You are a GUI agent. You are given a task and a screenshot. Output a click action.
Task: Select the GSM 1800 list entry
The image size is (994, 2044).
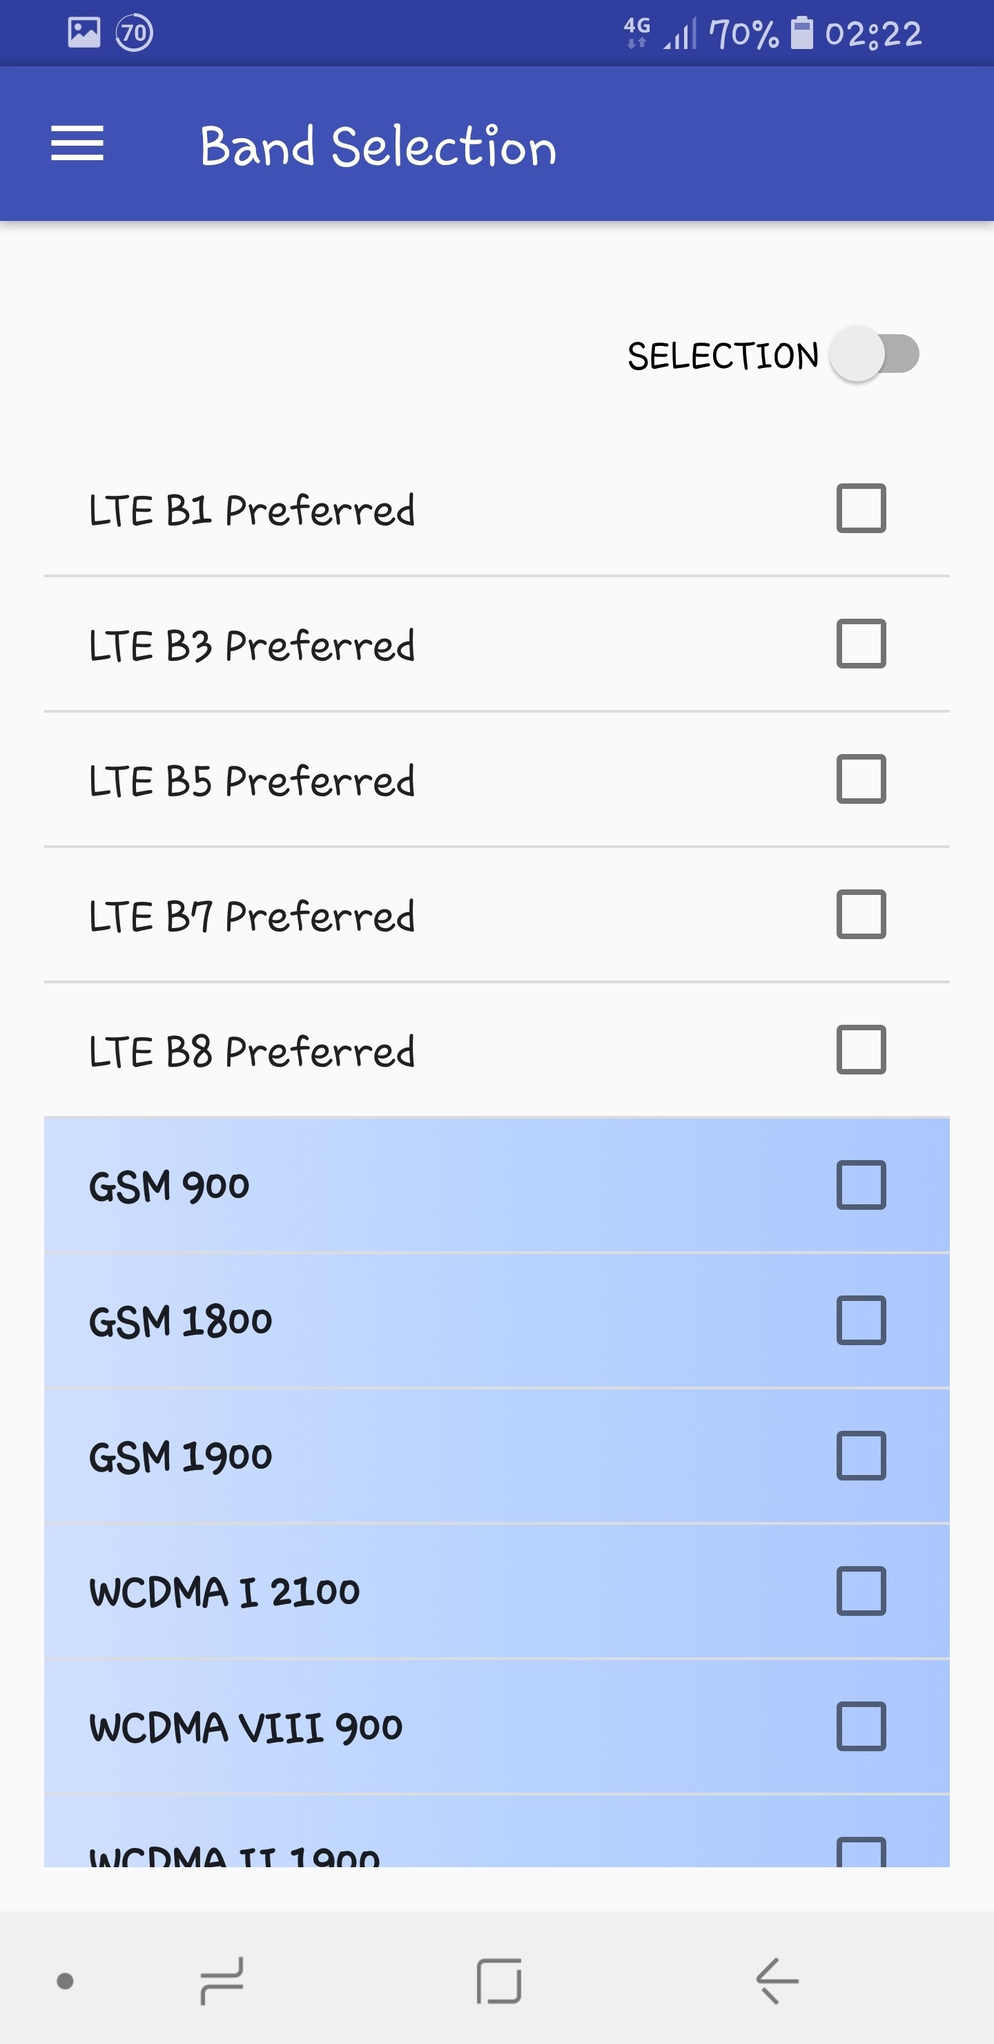(181, 1321)
